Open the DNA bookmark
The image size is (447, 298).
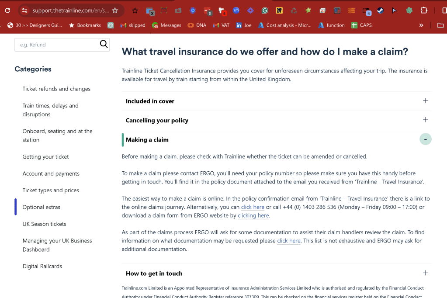[x=197, y=25]
